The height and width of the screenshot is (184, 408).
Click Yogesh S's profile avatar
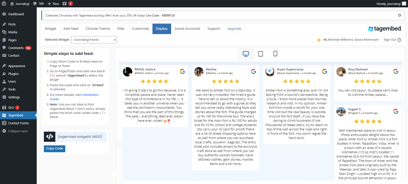[341, 112]
